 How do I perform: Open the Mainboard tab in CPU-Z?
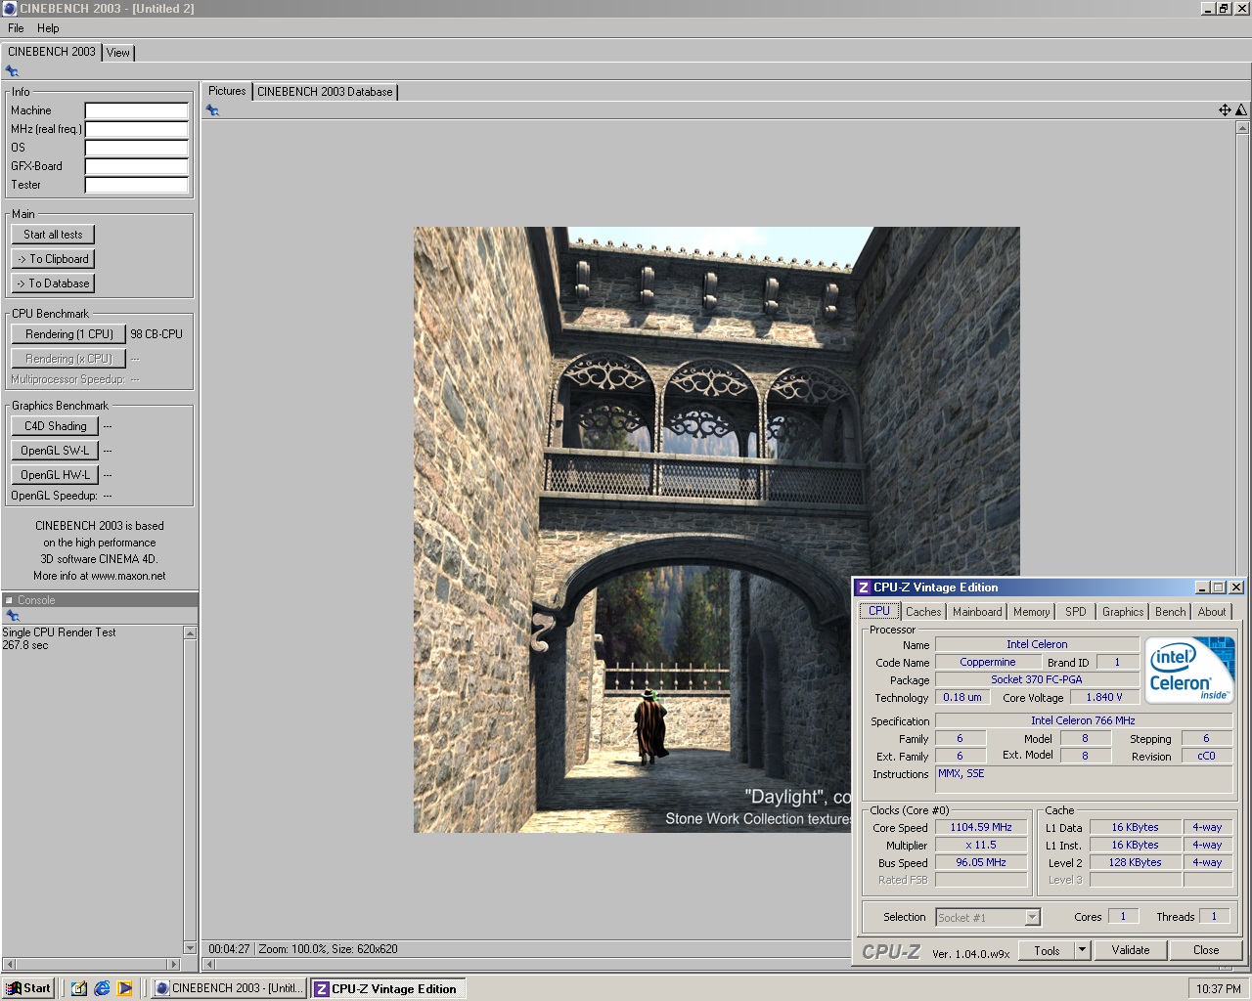[977, 612]
